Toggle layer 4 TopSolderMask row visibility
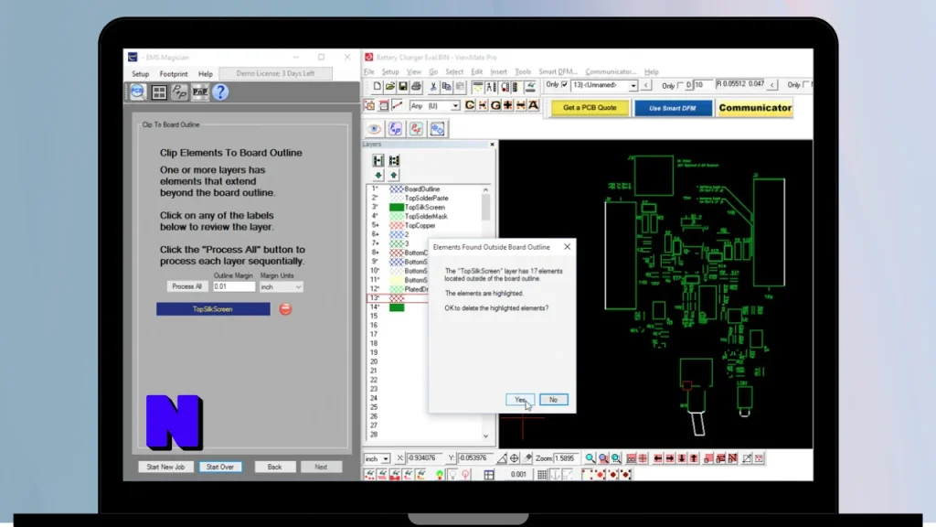936x527 pixels. [x=376, y=216]
